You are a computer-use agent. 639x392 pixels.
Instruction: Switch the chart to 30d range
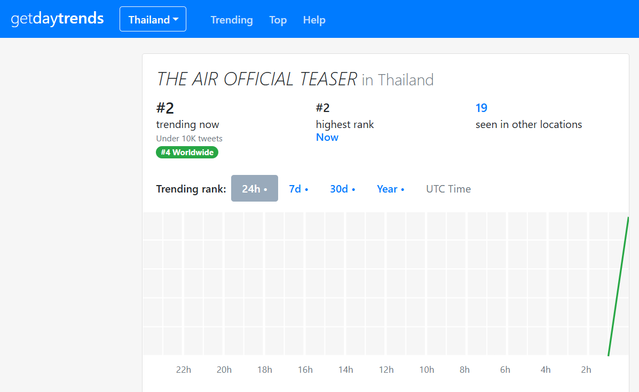pos(342,189)
